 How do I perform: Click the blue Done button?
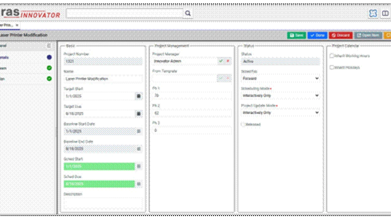pos(317,35)
